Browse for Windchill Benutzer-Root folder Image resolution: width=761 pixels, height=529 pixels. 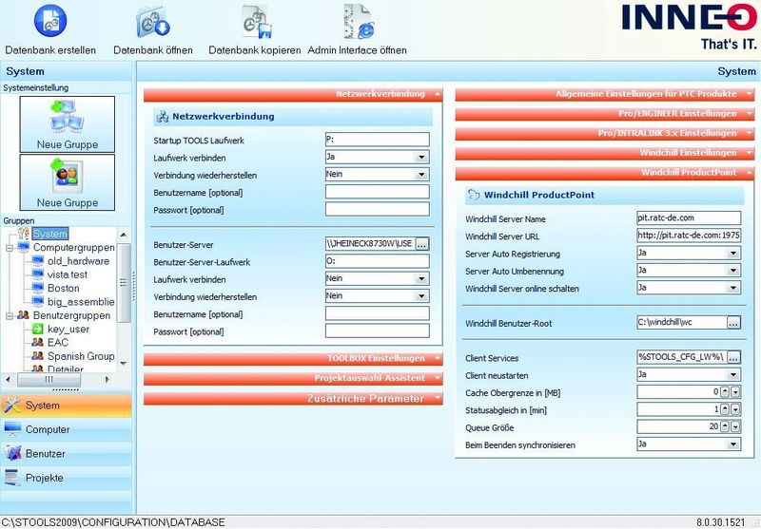733,323
